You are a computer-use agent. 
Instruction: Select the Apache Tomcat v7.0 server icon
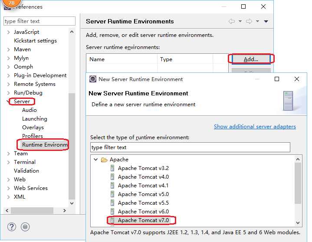click(112, 220)
